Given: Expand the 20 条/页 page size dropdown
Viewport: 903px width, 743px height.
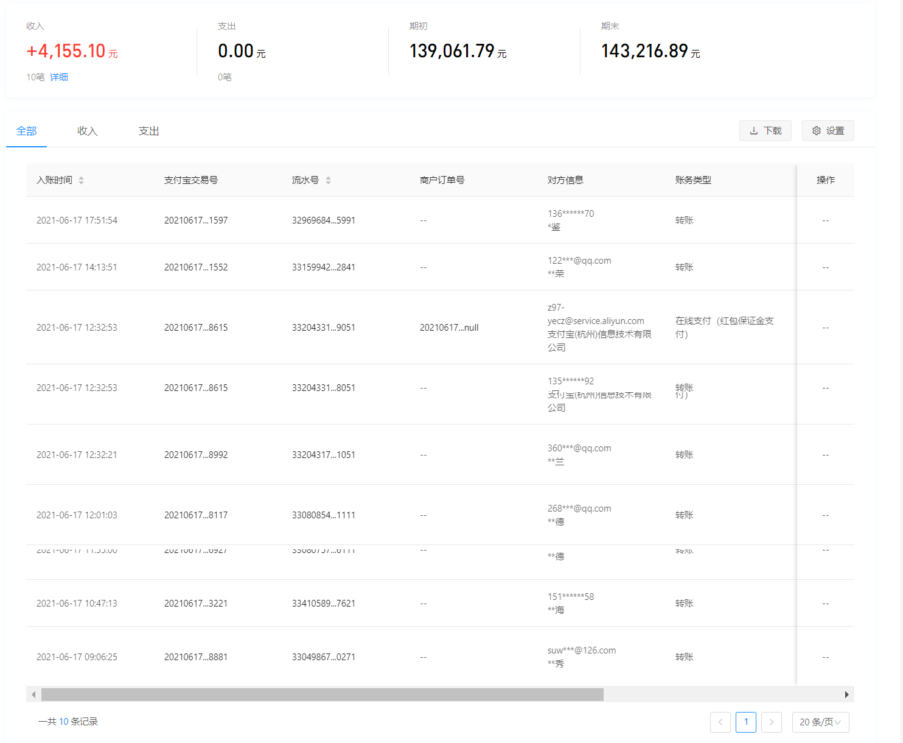Looking at the screenshot, I should (820, 722).
